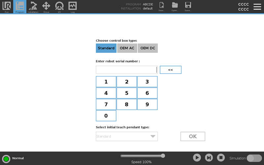The image size is (264, 165).
Task: Expand the teach pendant type dropdown
Action: pyautogui.click(x=127, y=136)
